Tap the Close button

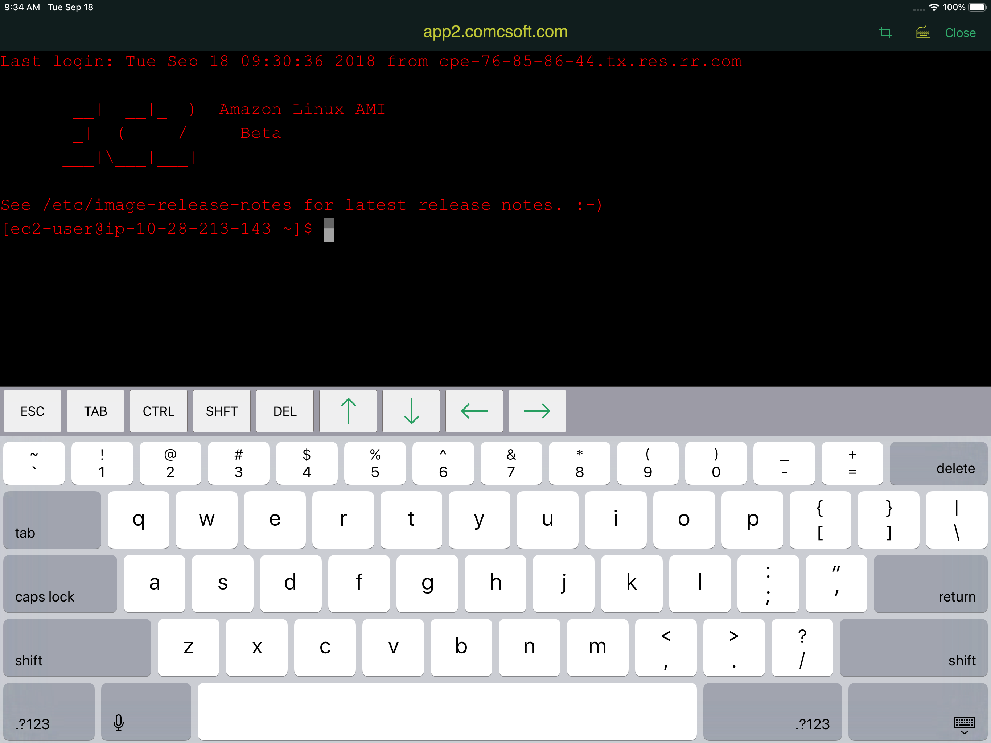click(x=960, y=33)
